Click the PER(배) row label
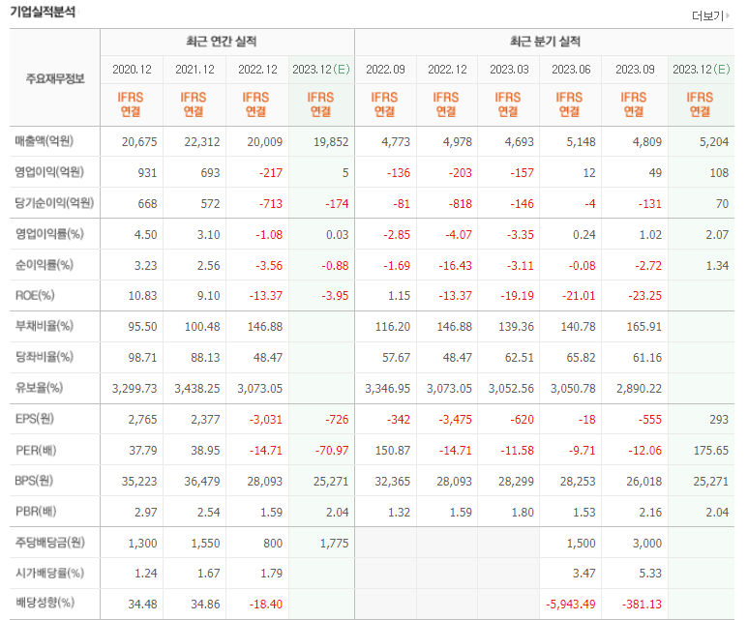 coord(36,450)
